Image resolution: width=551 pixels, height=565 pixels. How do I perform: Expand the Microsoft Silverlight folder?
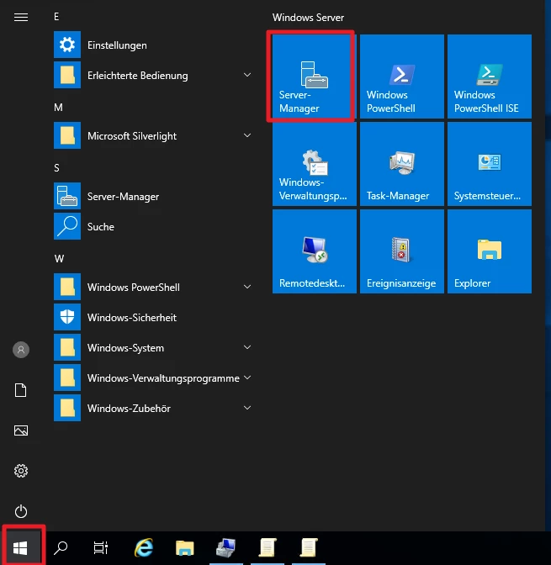pos(151,136)
